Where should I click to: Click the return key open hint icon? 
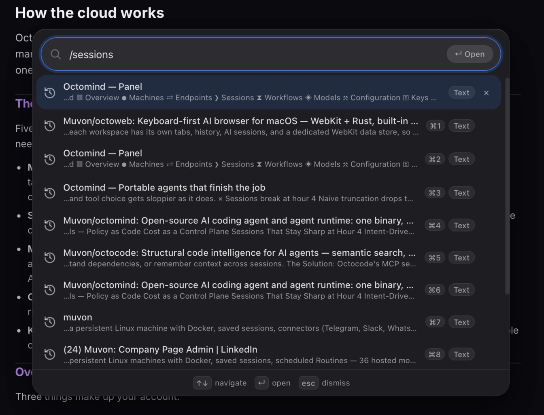point(261,383)
